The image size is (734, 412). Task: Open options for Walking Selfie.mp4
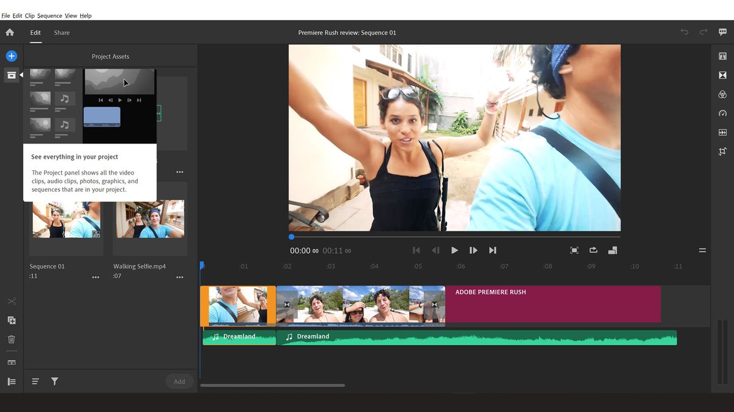click(180, 276)
